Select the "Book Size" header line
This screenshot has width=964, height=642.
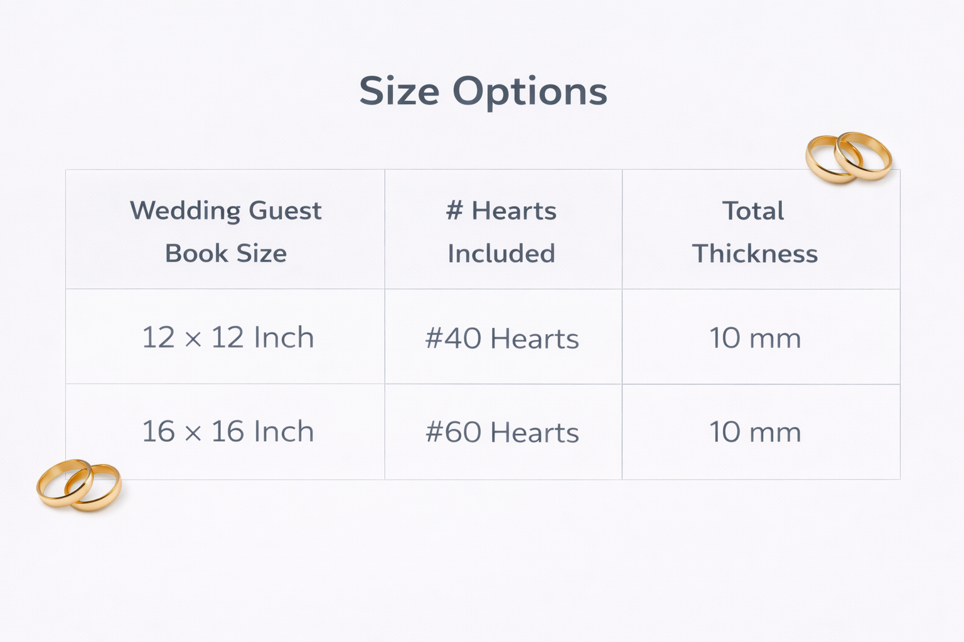click(x=226, y=253)
